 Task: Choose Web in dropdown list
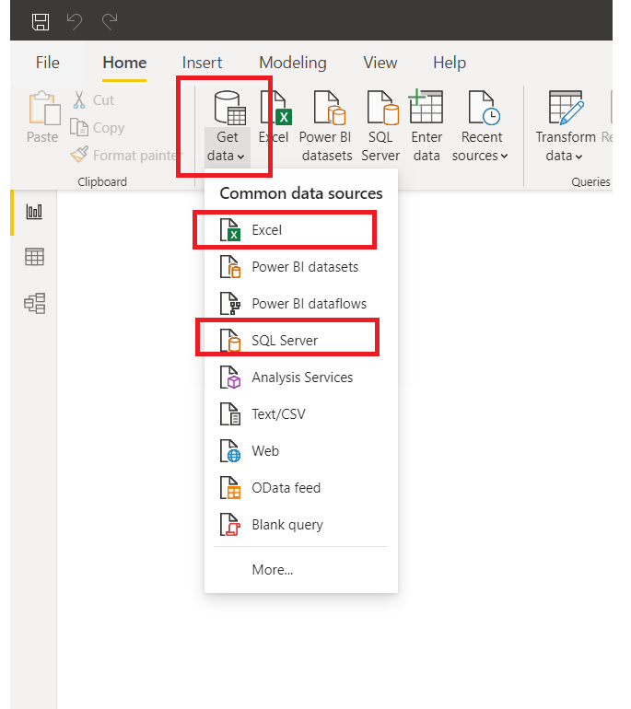pos(301,451)
